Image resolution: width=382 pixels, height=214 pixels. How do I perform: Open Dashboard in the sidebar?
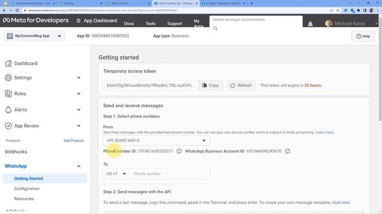pos(26,64)
